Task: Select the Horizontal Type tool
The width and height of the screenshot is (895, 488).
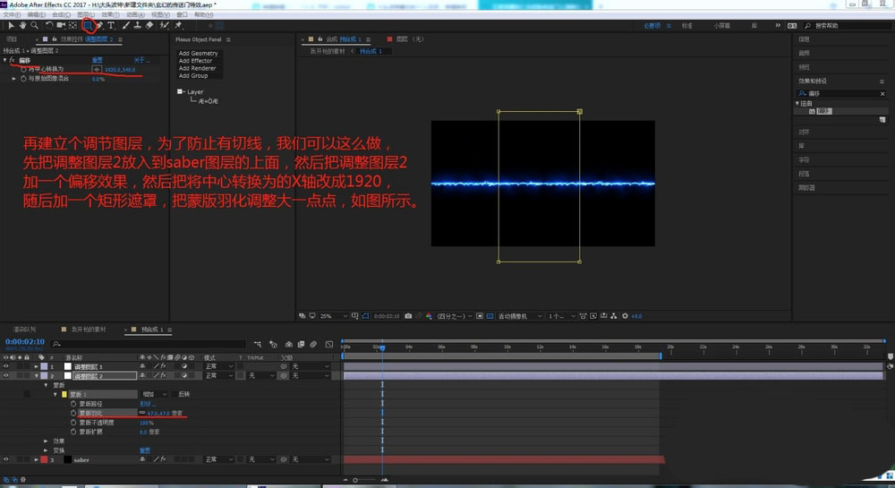Action: [x=111, y=26]
